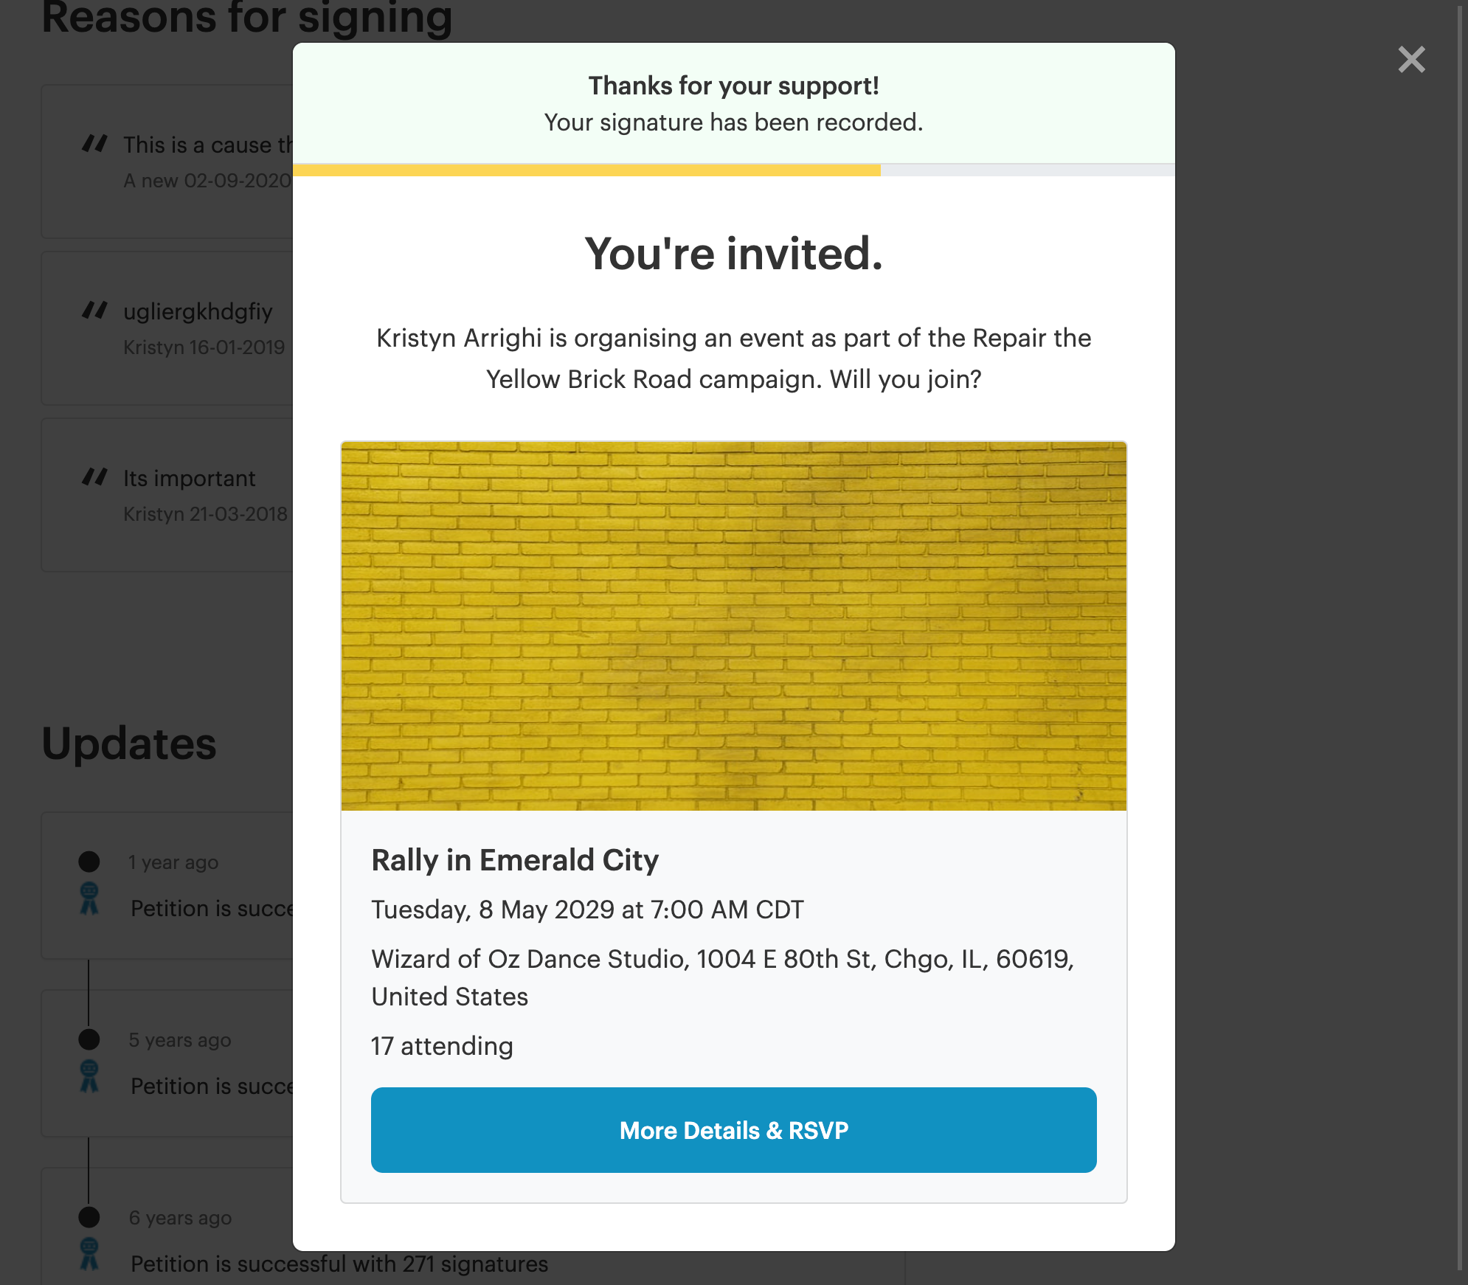Image resolution: width=1468 pixels, height=1285 pixels.
Task: Click the ribbon award icon under '1 year ago'
Action: point(89,898)
